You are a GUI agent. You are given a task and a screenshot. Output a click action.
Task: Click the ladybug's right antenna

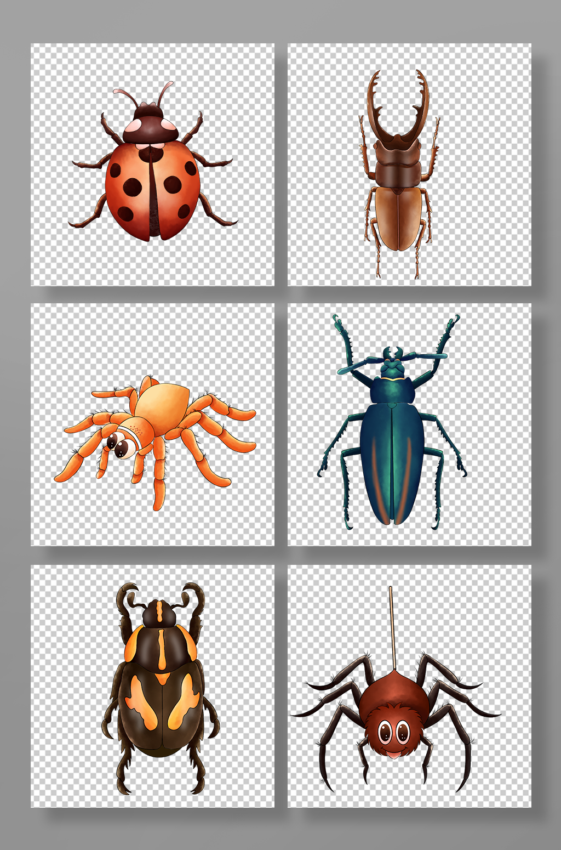coord(165,93)
